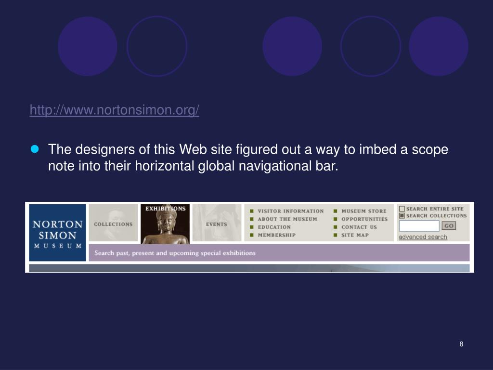493x370 pixels.
Task: Click the slide number 8
Action: [x=461, y=344]
